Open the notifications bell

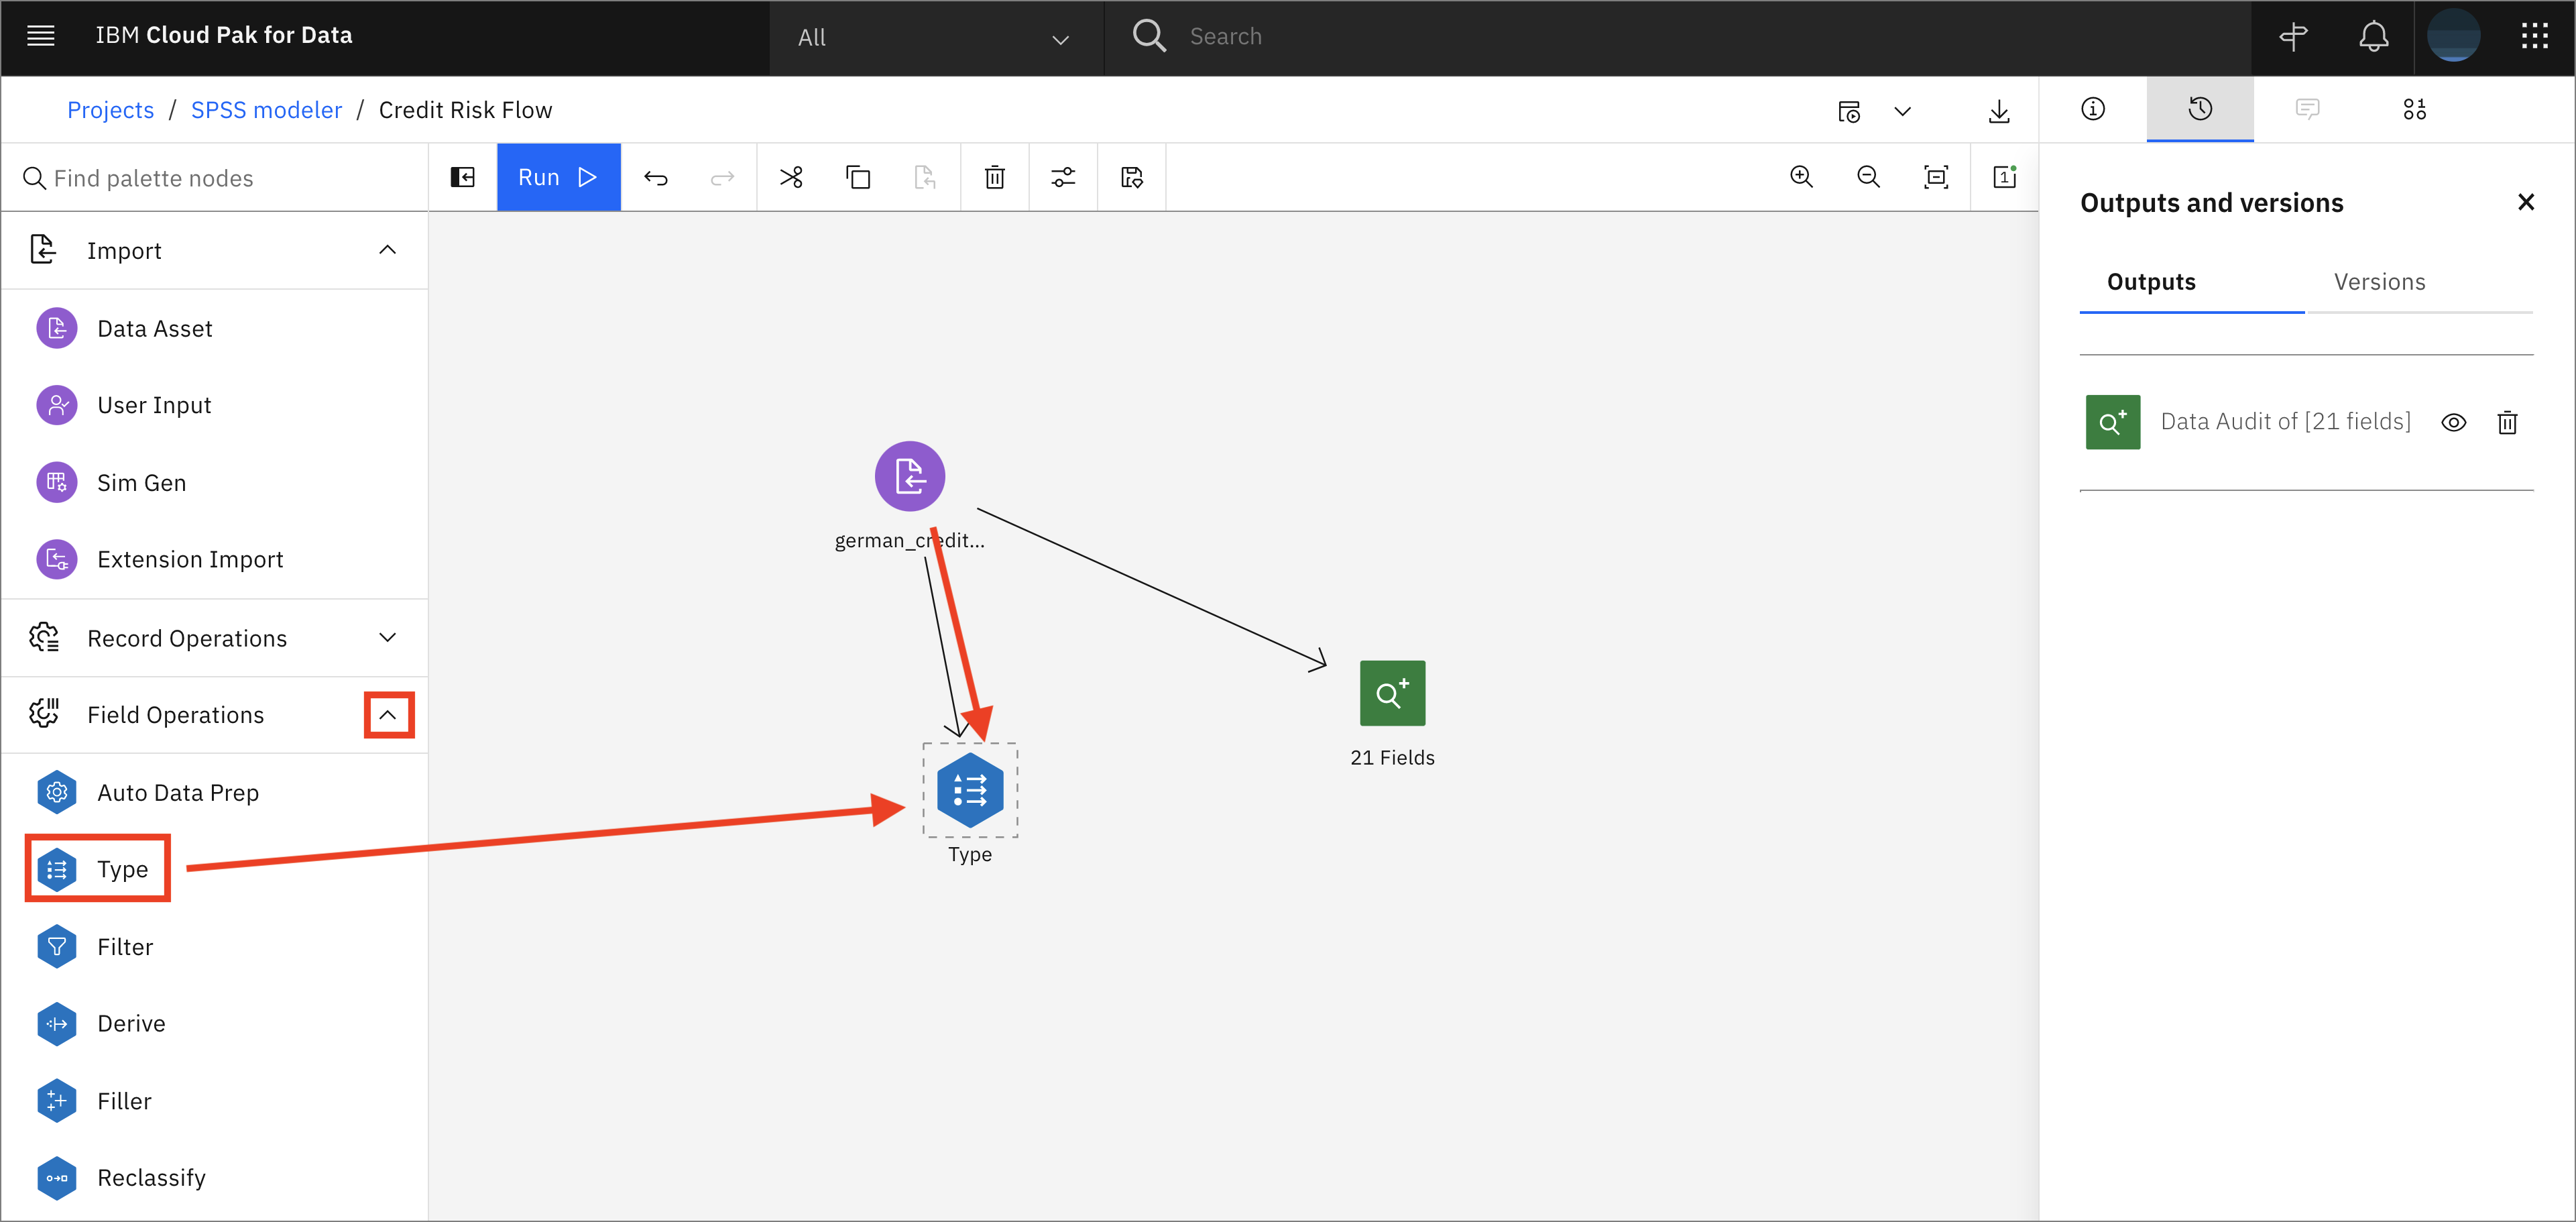click(2373, 37)
